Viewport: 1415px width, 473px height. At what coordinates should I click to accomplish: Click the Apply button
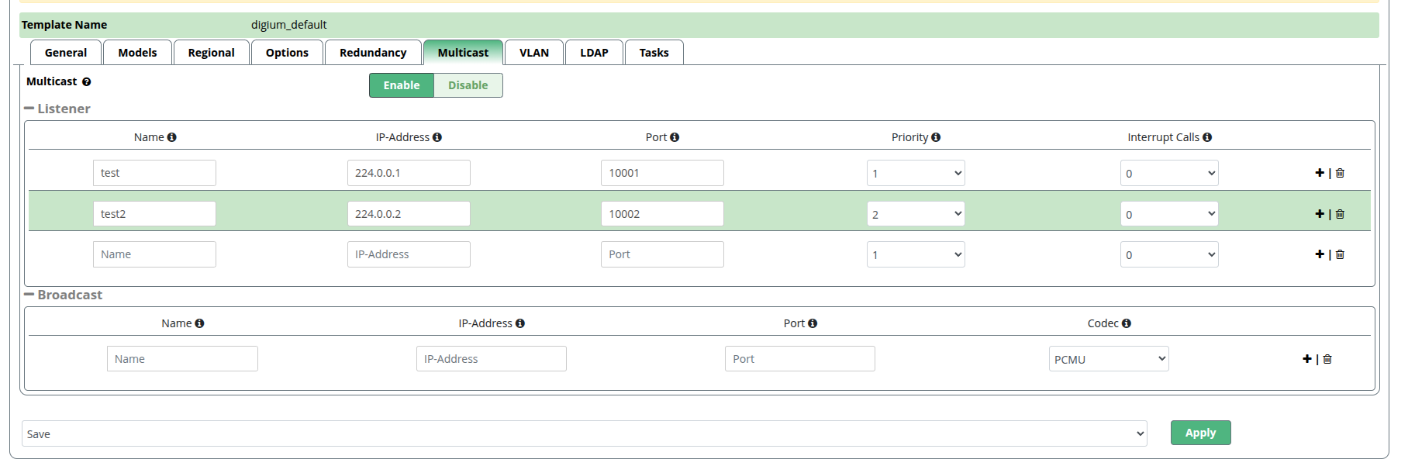point(1199,433)
